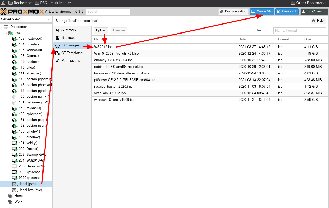Focus the Name, Format search field

click(x=299, y=31)
